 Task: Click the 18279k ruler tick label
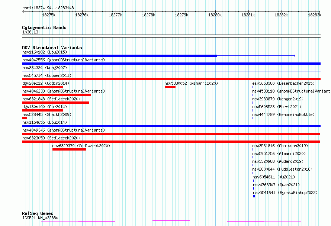click(x=181, y=15)
